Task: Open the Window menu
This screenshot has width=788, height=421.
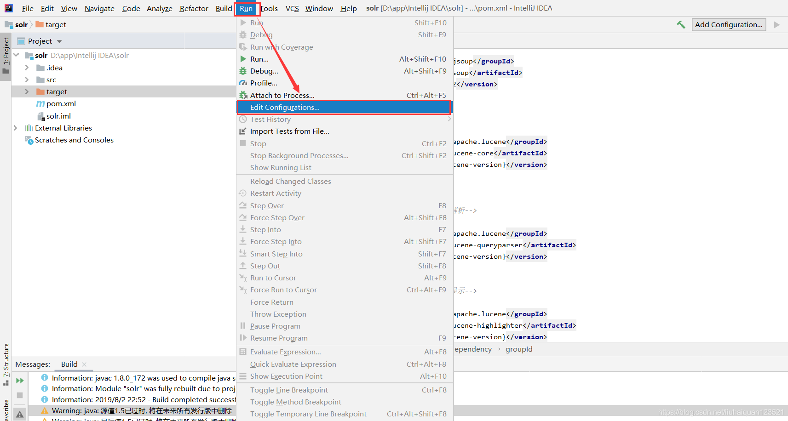Action: (x=319, y=8)
